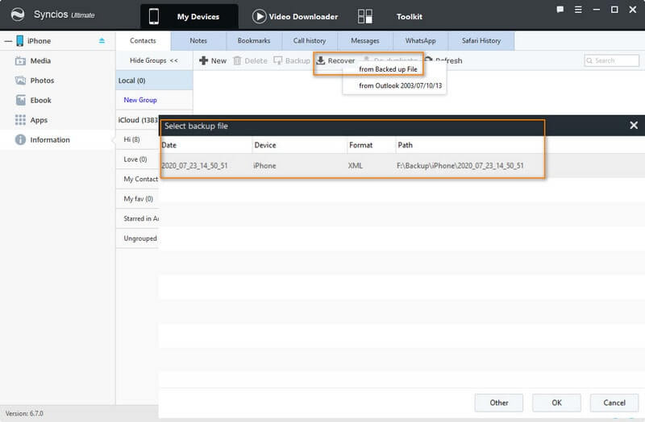The height and width of the screenshot is (422, 645).
Task: Open Ebook in sidebar
Action: coord(41,100)
